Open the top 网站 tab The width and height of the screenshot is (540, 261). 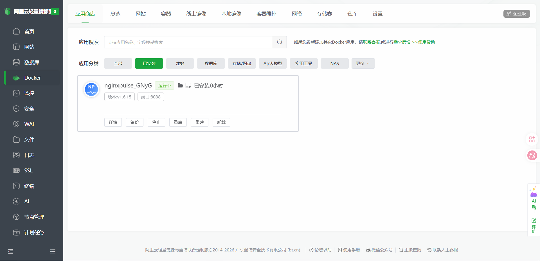pyautogui.click(x=141, y=14)
